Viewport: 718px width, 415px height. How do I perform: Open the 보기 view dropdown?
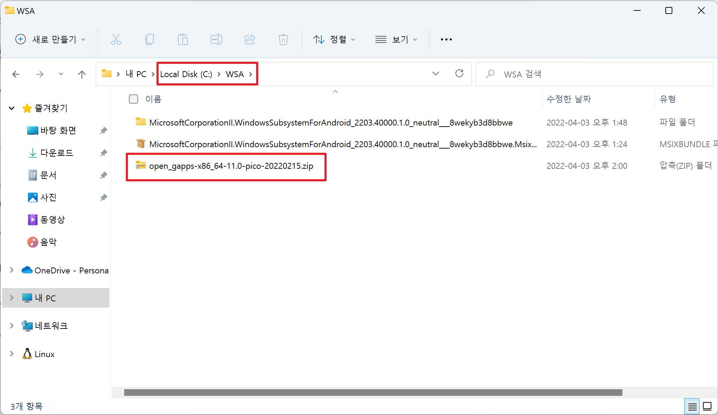(x=396, y=39)
